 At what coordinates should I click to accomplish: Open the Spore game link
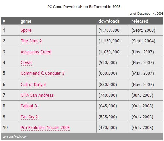(x=26, y=30)
